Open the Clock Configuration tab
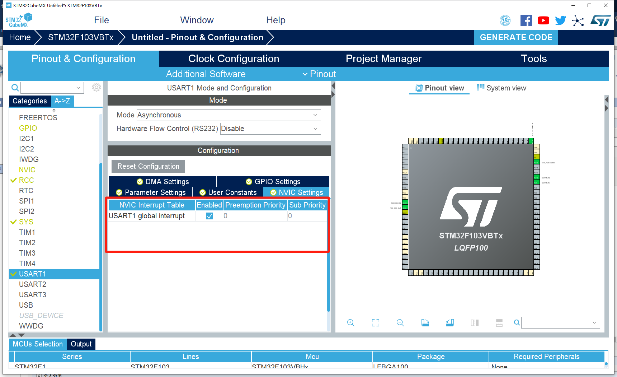 tap(234, 59)
